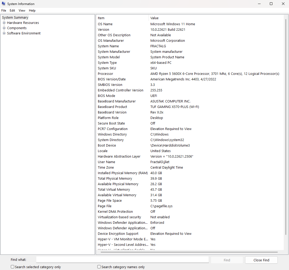This screenshot has width=289, height=270.
Task: Click the Total Virtual Memory value 45.7 GB
Action: [x=156, y=190]
